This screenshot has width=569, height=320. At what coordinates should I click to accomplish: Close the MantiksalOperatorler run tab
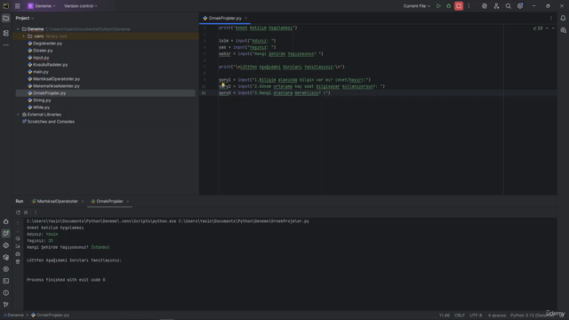pyautogui.click(x=83, y=202)
